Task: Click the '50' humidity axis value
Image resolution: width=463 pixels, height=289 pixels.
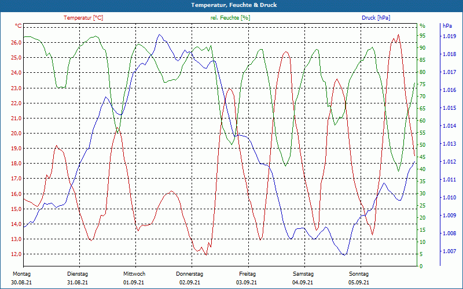Action: (x=422, y=145)
